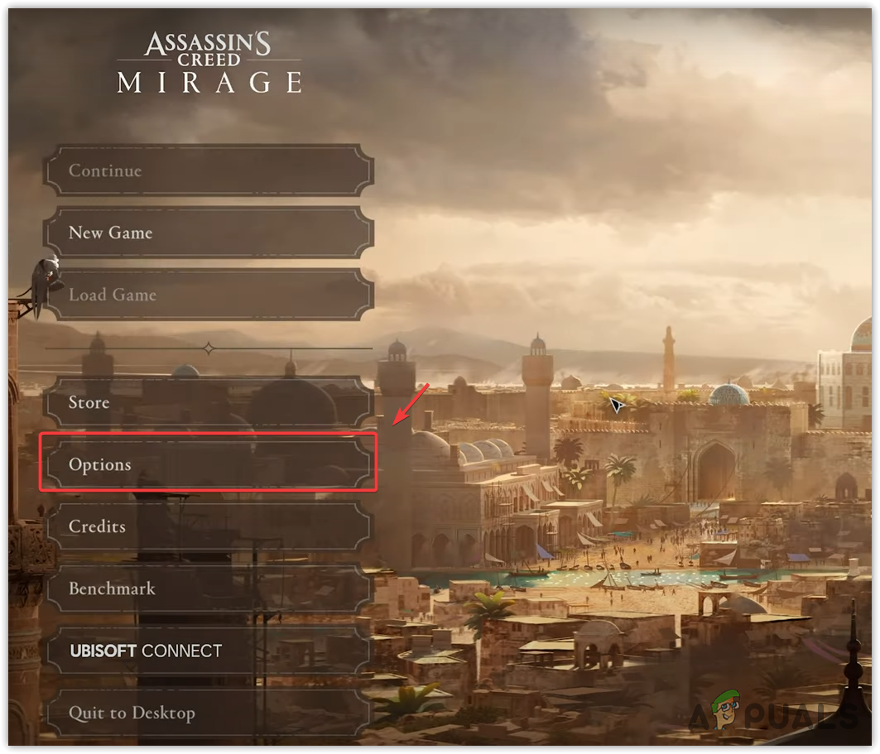This screenshot has width=880, height=754.
Task: Click the Assassin's Creed Mirage logo
Action: point(209,62)
